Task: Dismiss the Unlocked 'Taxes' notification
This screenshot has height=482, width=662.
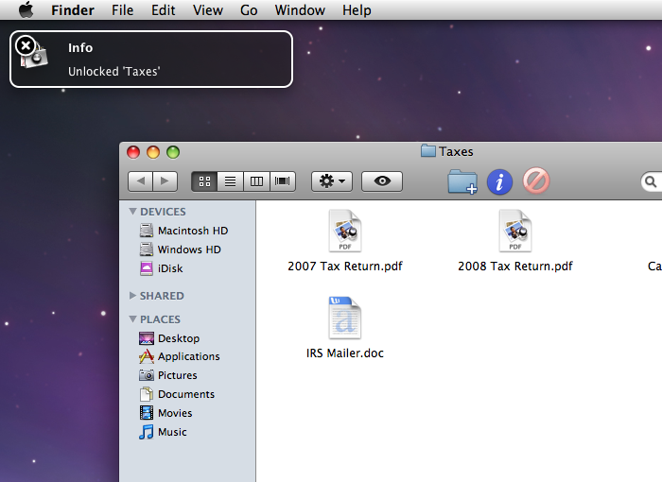Action: tap(26, 45)
